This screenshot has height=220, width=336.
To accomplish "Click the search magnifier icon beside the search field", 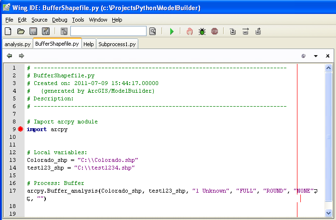I will [x=152, y=31].
